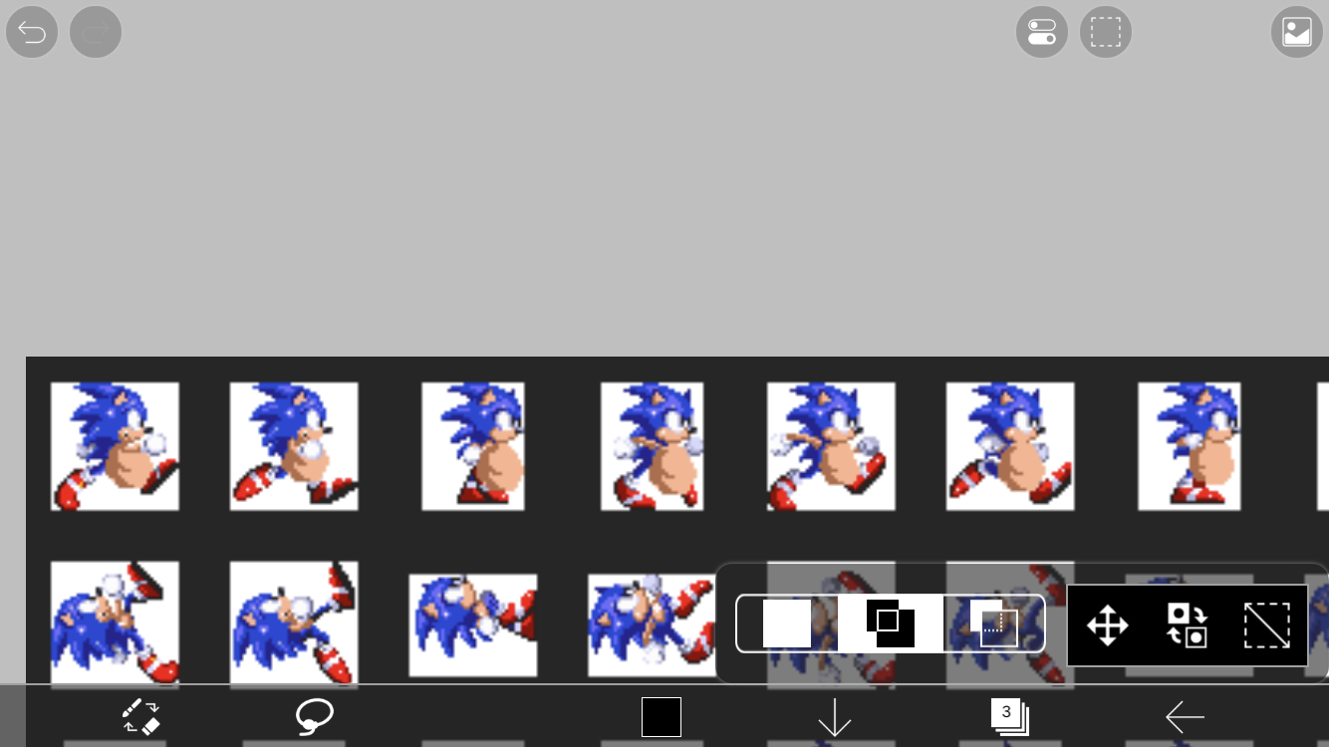The height and width of the screenshot is (747, 1329).
Task: Choose the add-to-selection overlapping squares mode
Action: [x=891, y=624]
